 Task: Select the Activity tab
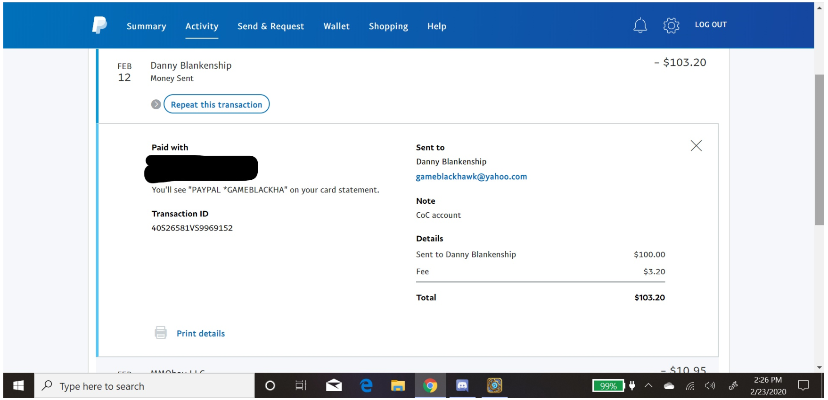tap(202, 26)
